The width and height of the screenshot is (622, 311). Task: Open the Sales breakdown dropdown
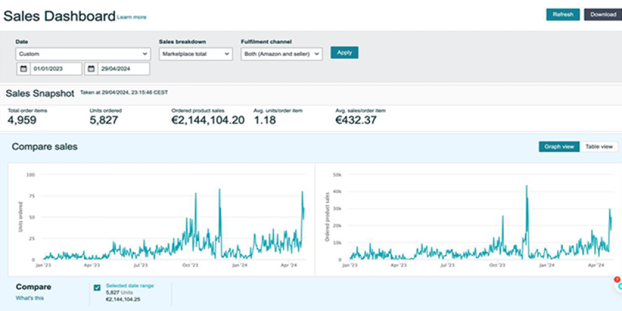click(x=195, y=54)
